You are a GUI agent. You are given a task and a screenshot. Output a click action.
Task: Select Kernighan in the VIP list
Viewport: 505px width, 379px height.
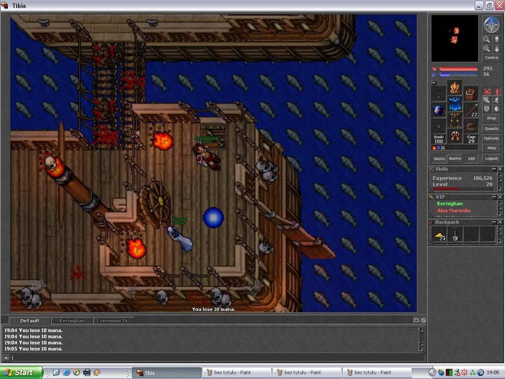450,204
